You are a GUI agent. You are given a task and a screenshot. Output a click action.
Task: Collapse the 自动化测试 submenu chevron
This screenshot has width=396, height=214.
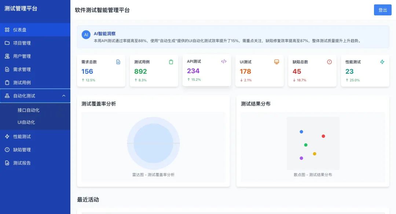click(64, 96)
